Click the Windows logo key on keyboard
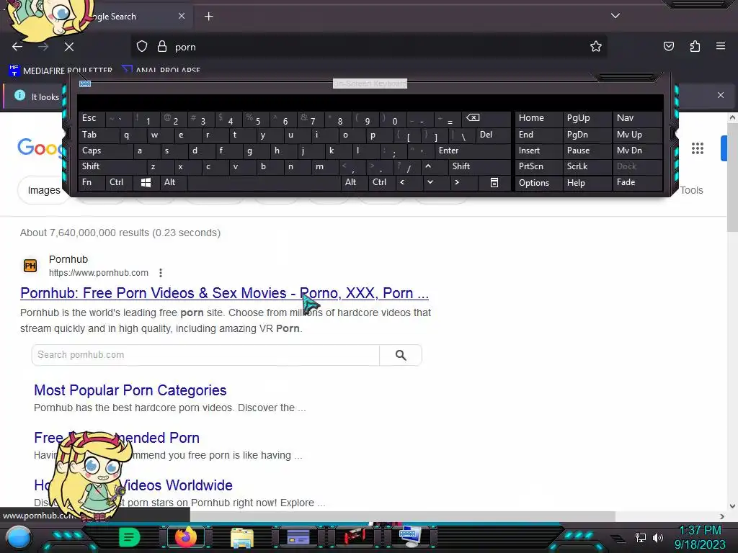The height and width of the screenshot is (553, 738). (146, 182)
